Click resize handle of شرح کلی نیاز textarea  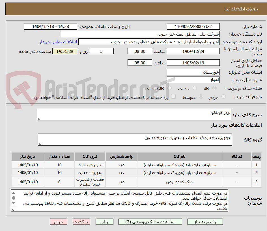[39, 119]
